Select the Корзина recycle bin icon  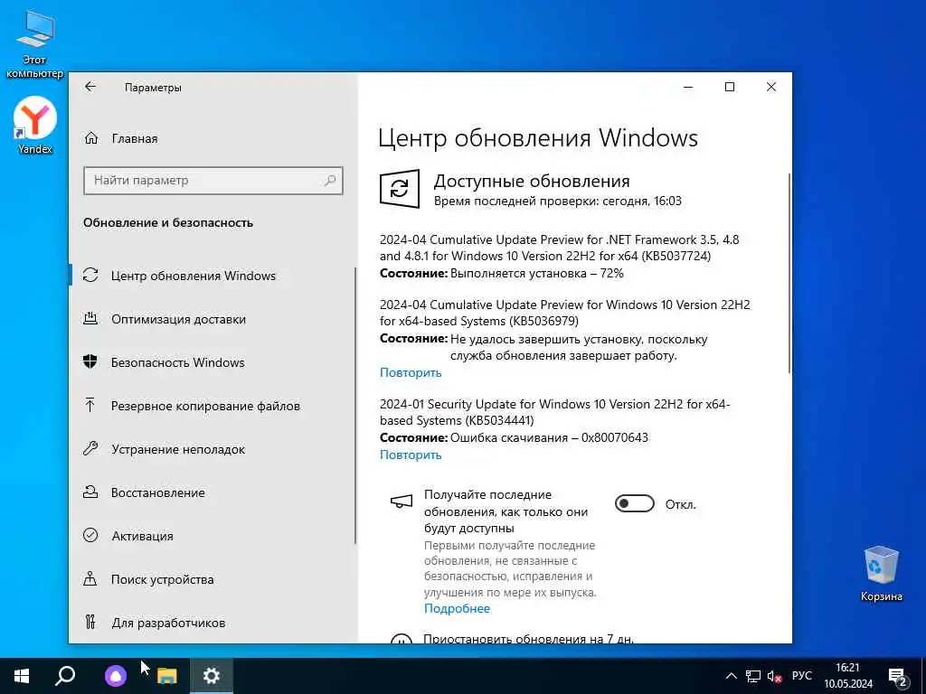click(x=881, y=574)
